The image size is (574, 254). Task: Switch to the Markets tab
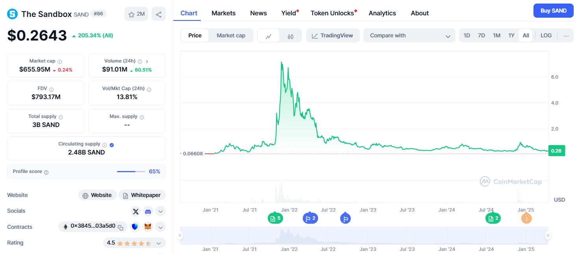pyautogui.click(x=223, y=13)
